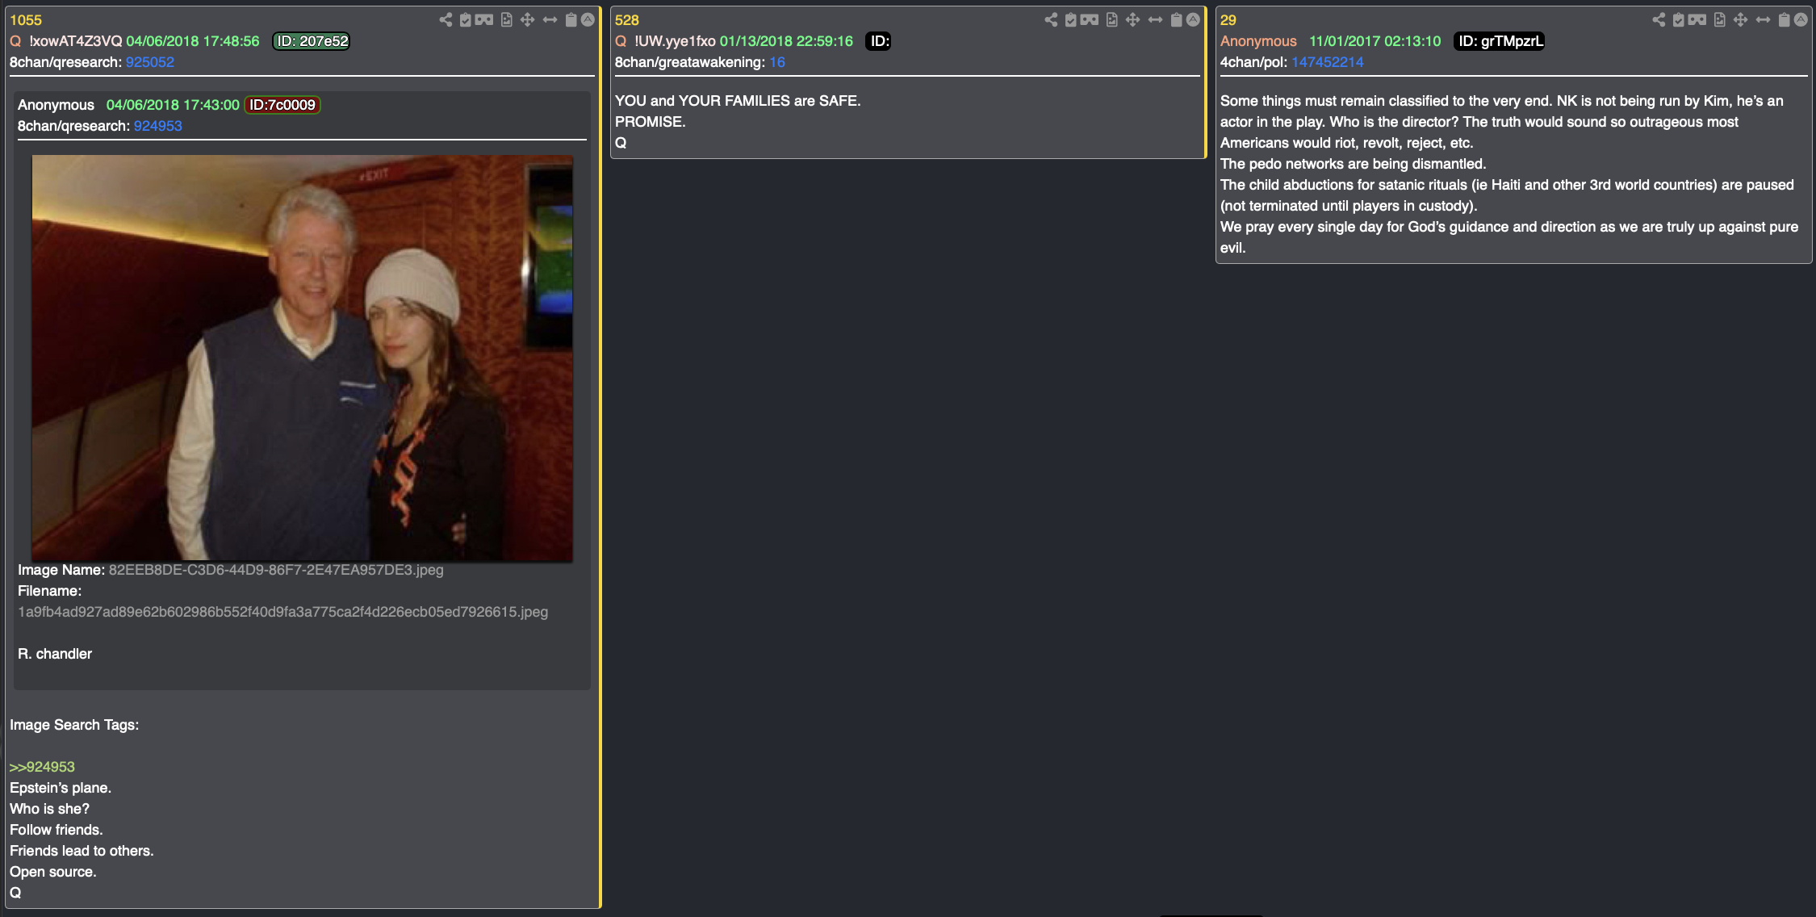Click the long hash filename ending 7926615.jpeg
This screenshot has height=917, width=1816.
click(x=282, y=612)
